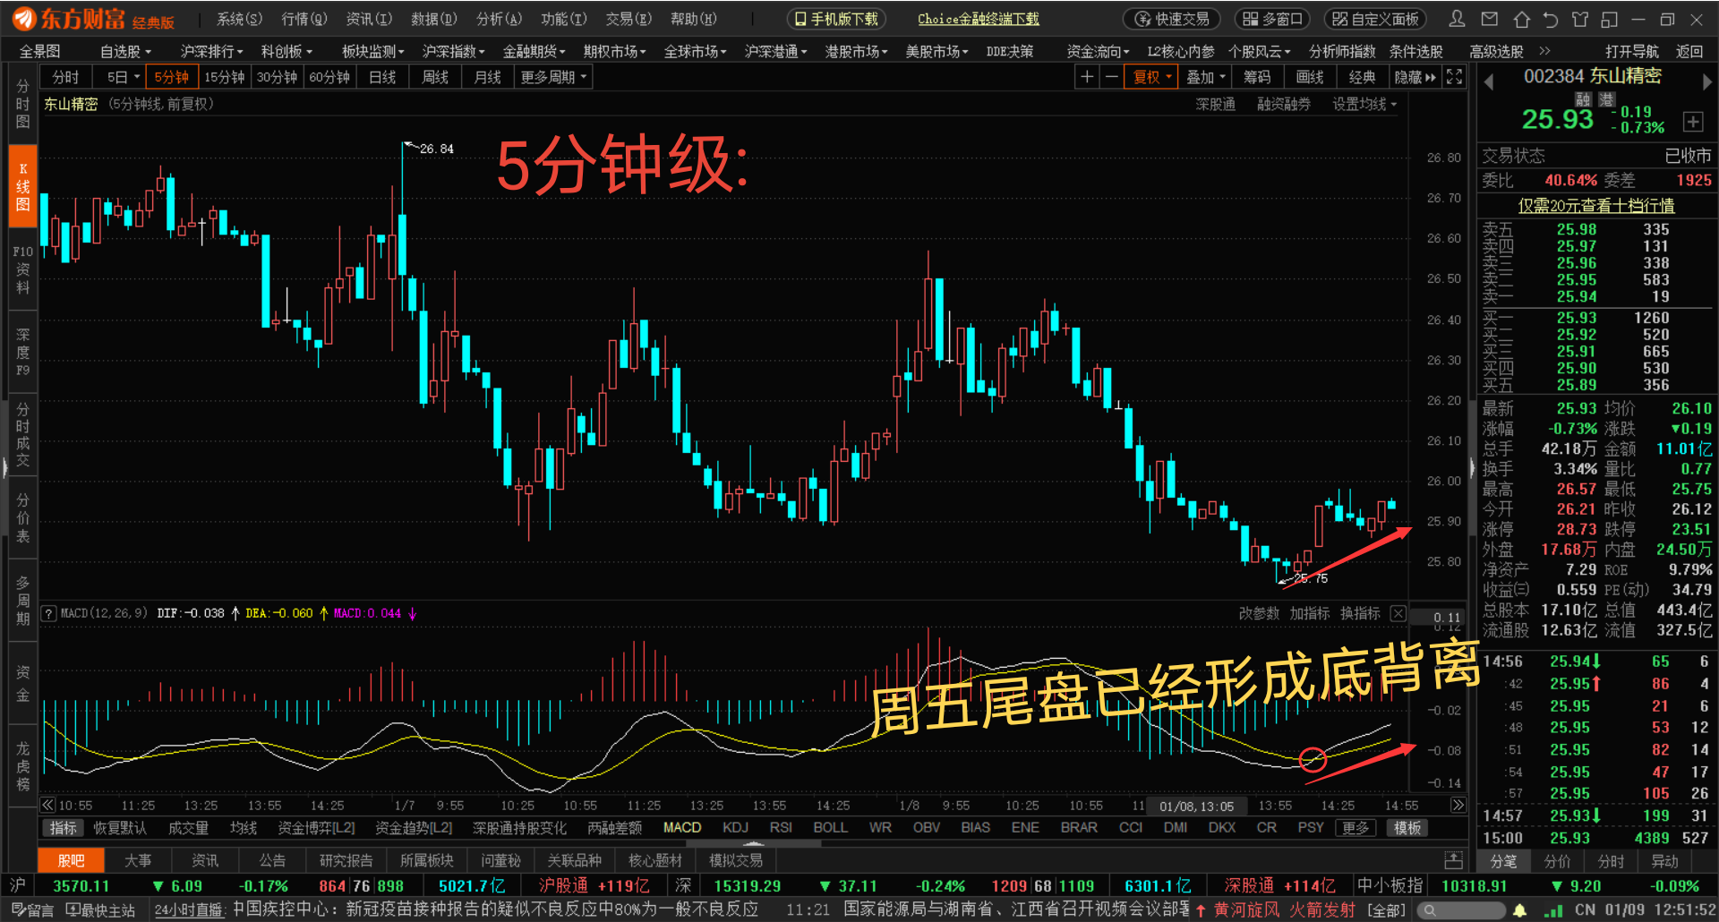Go to next stock arrow
This screenshot has width=1719, height=922.
point(1706,81)
